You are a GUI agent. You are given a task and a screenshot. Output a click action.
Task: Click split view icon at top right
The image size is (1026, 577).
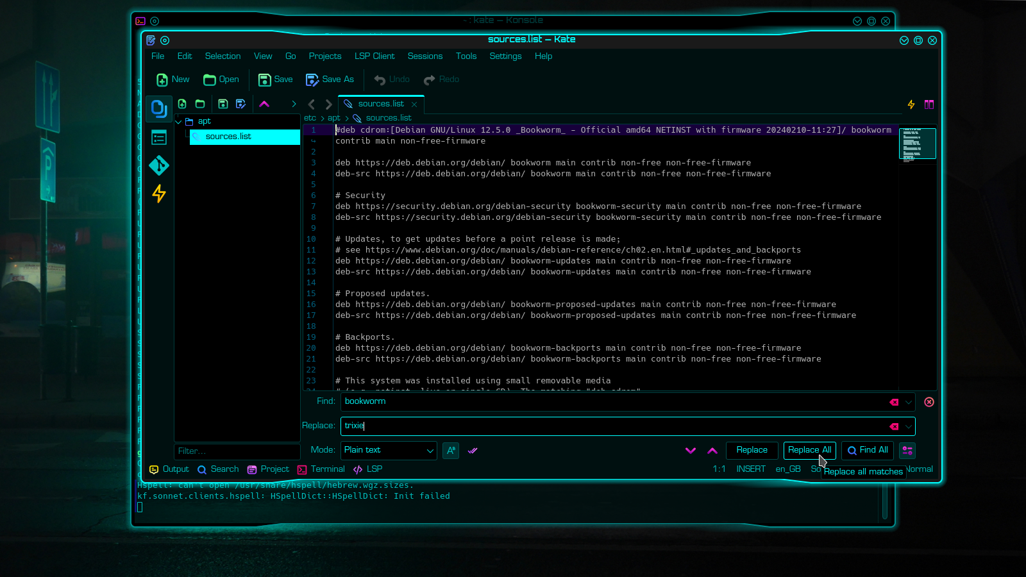point(929,105)
